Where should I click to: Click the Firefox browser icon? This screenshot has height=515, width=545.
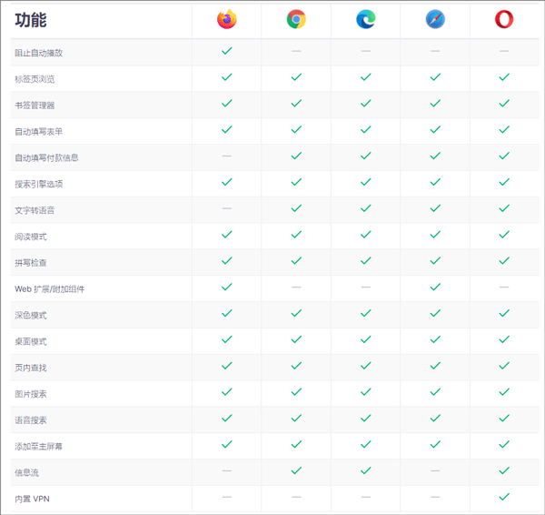226,19
